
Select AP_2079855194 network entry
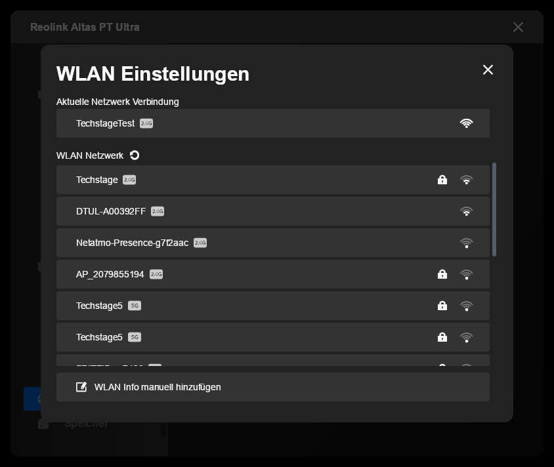pos(273,274)
